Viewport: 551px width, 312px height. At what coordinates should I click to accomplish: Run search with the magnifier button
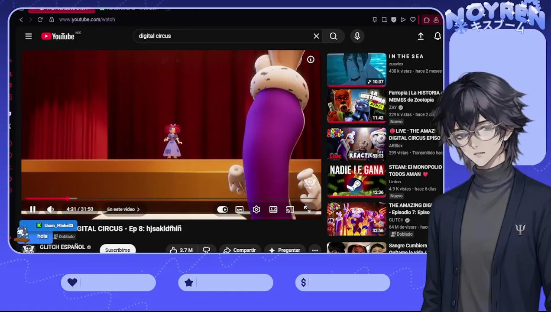pos(333,36)
